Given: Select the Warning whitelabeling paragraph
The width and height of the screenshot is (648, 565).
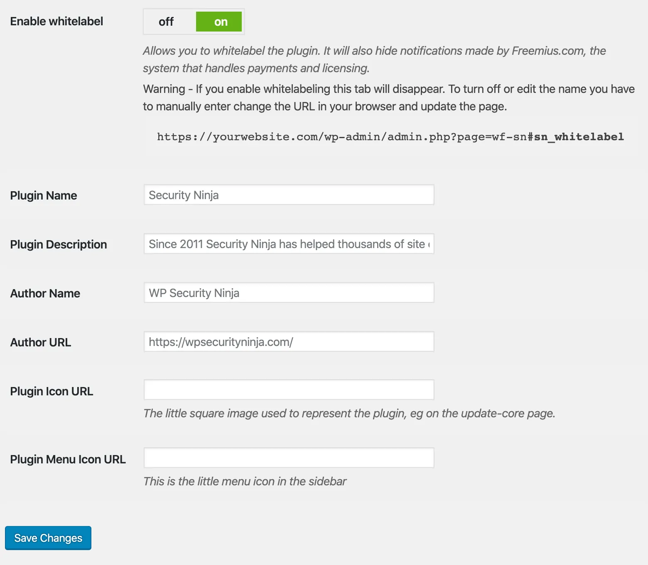Looking at the screenshot, I should point(389,97).
